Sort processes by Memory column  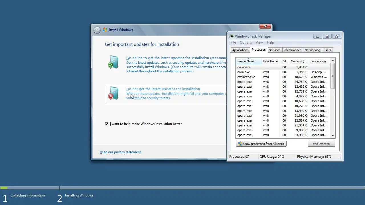point(299,61)
